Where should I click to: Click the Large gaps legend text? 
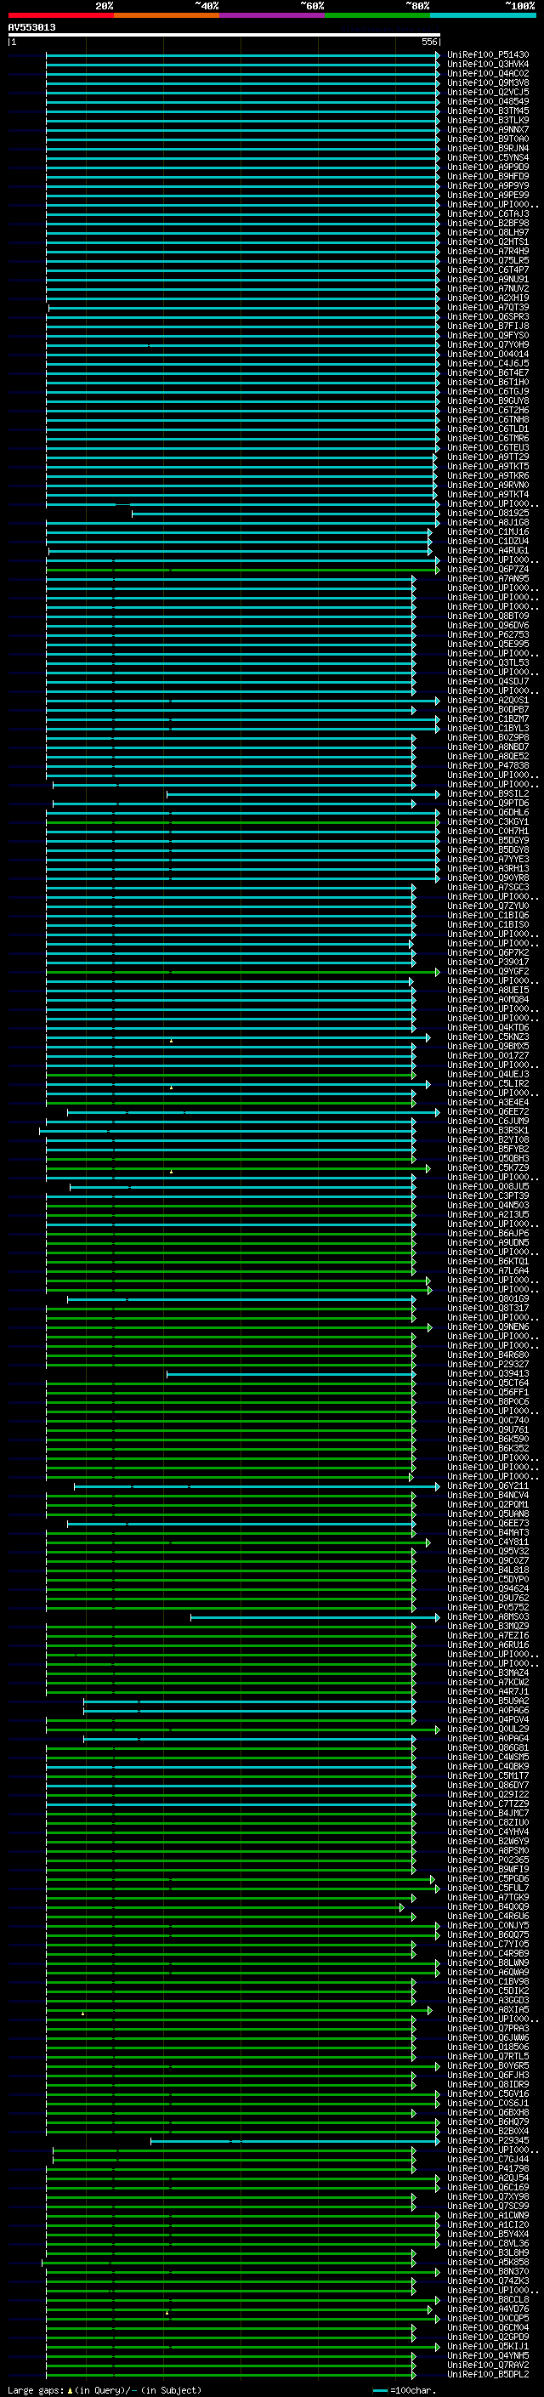tap(105, 2389)
